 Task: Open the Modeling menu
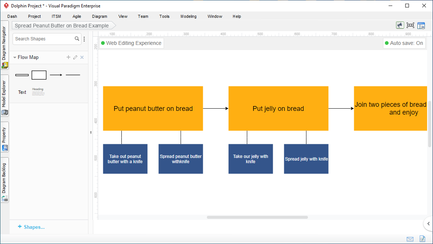click(189, 16)
